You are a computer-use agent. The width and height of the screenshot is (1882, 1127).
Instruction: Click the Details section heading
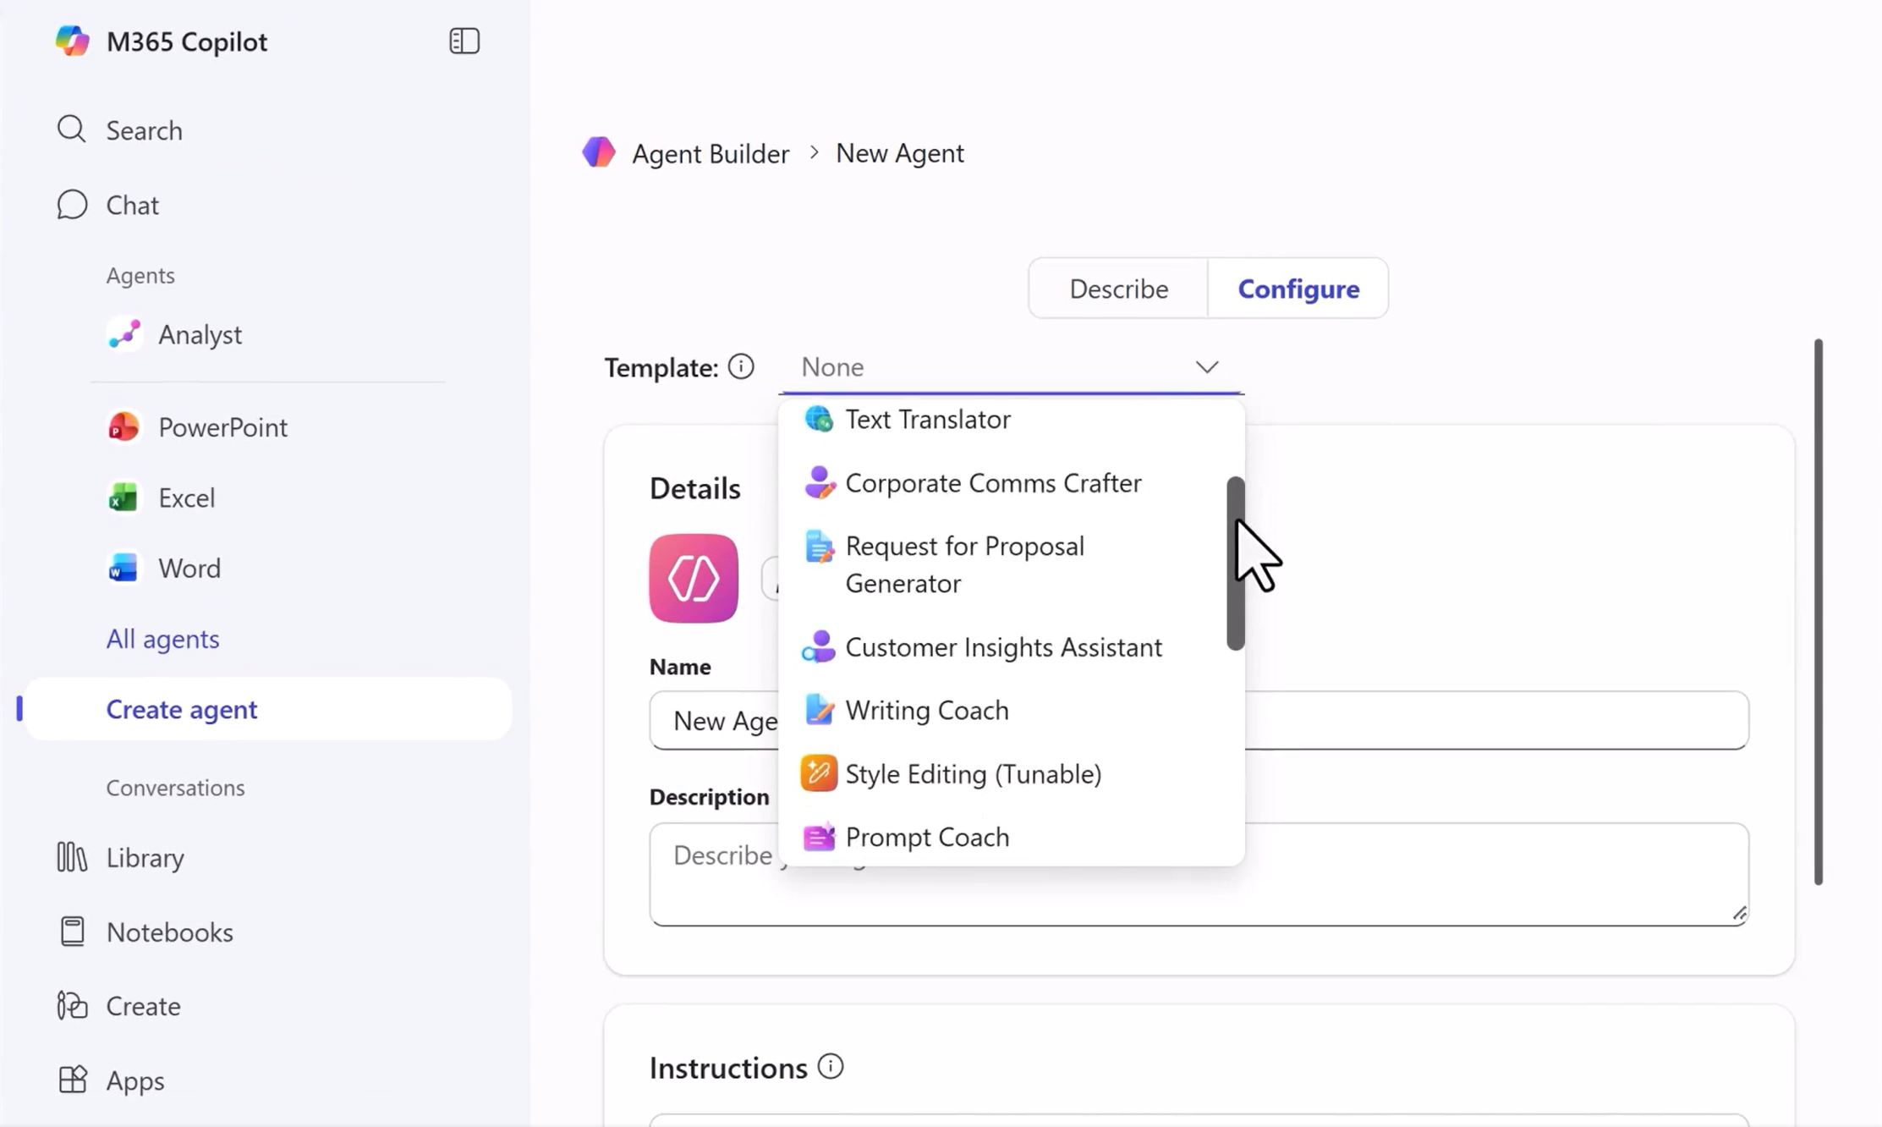[x=694, y=488]
